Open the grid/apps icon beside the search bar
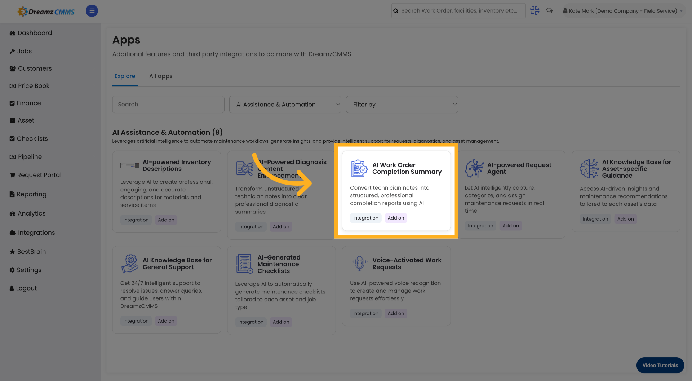Image resolution: width=692 pixels, height=381 pixels. pyautogui.click(x=534, y=10)
